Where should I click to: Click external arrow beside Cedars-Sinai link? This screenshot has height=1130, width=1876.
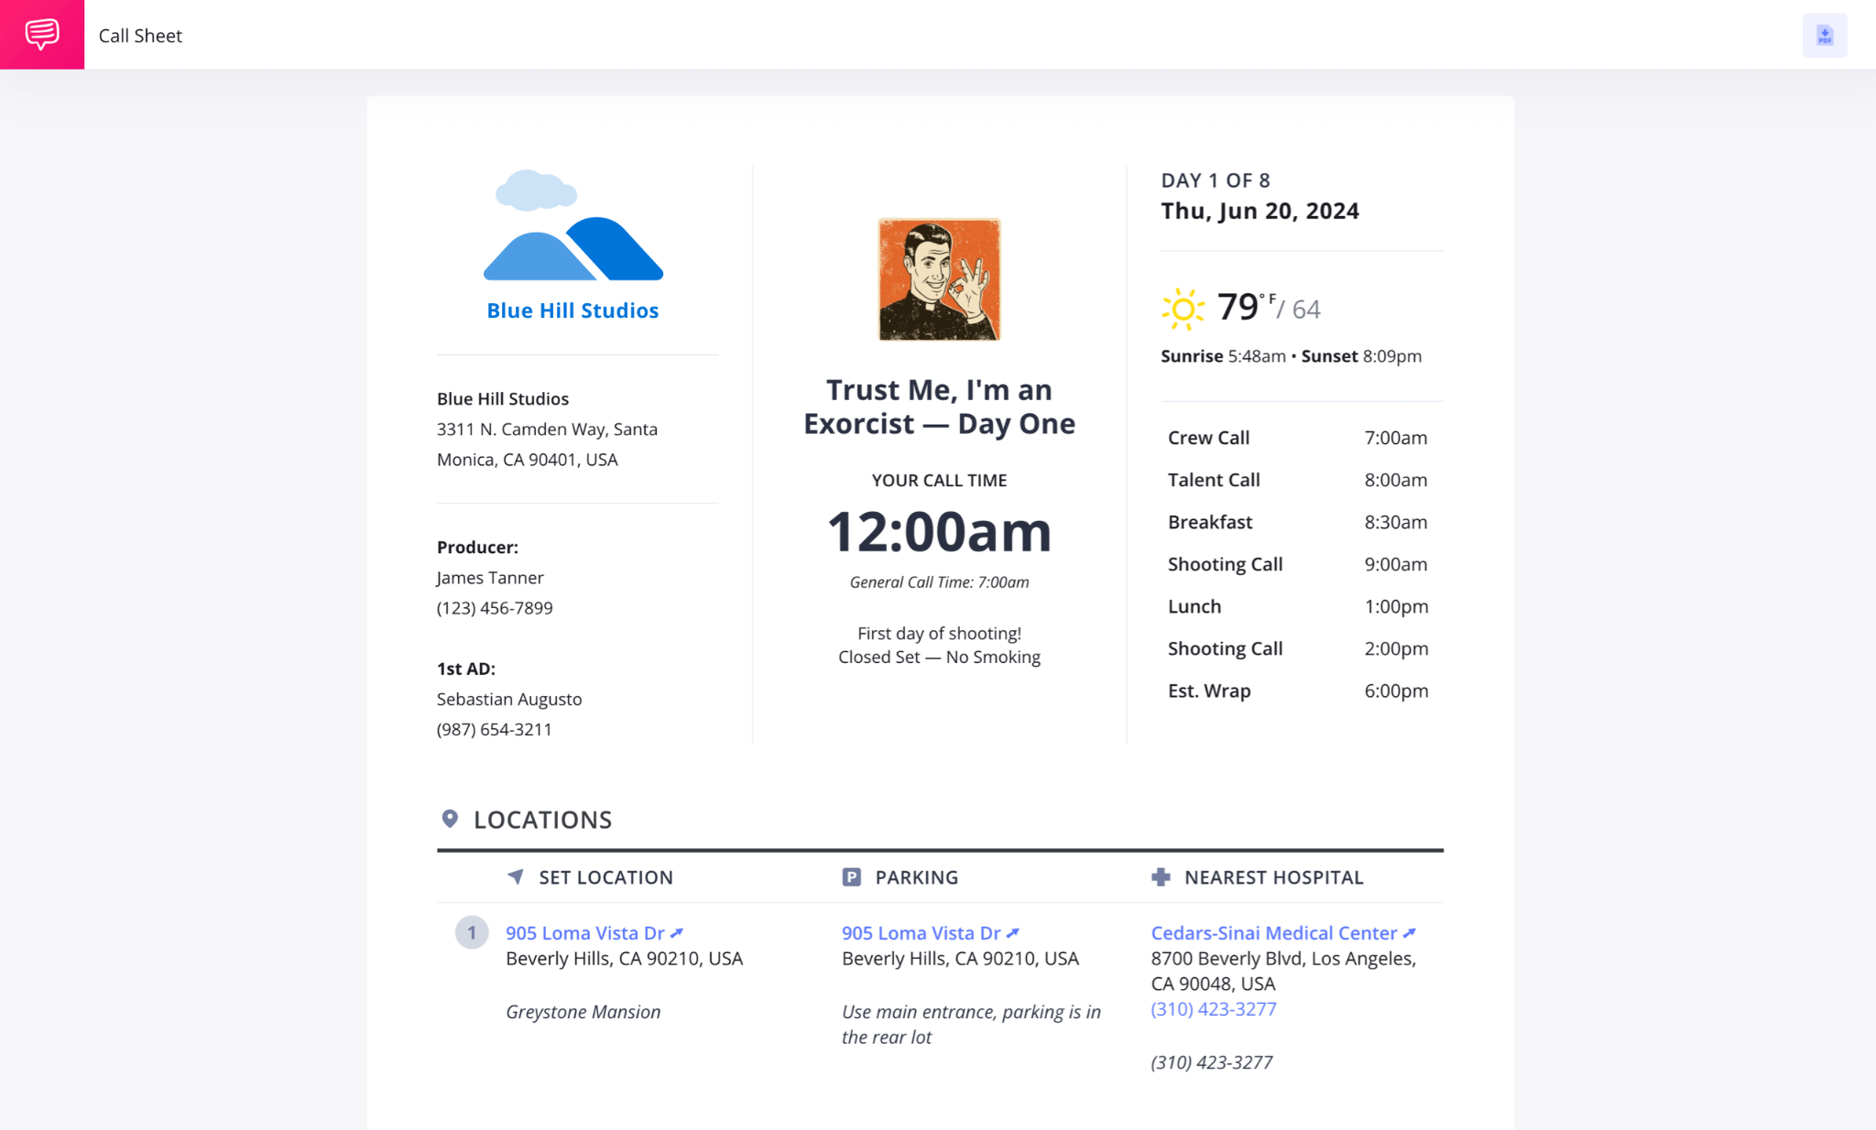pos(1410,933)
